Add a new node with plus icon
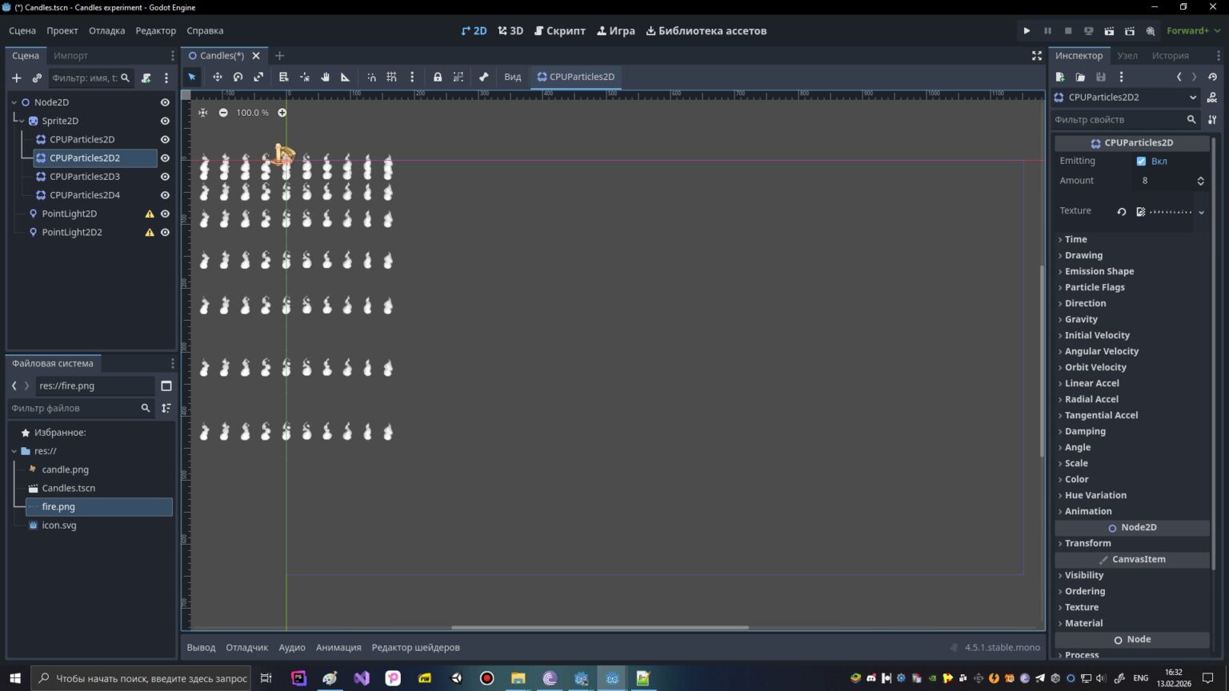Viewport: 1229px width, 691px height. tap(16, 78)
